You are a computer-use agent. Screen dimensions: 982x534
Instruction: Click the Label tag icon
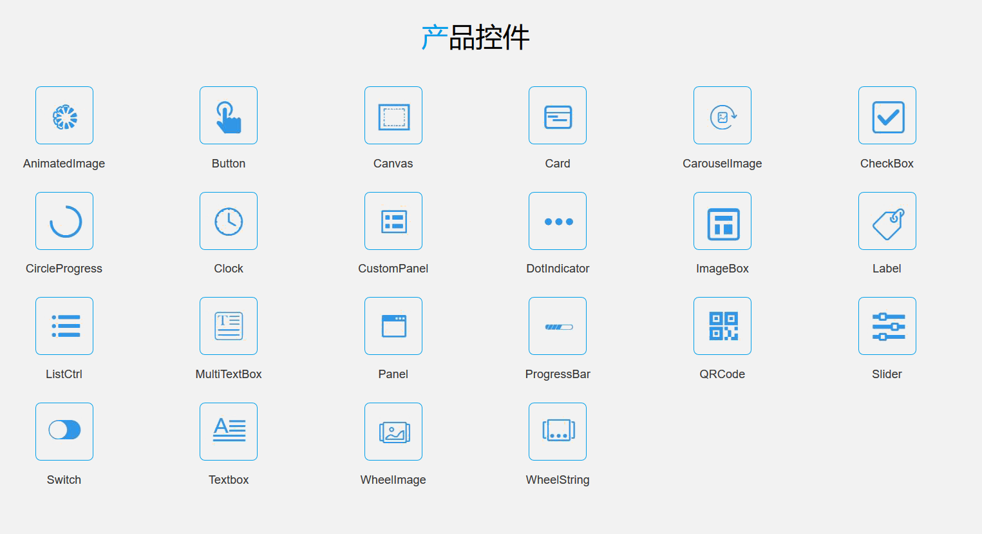coord(887,221)
